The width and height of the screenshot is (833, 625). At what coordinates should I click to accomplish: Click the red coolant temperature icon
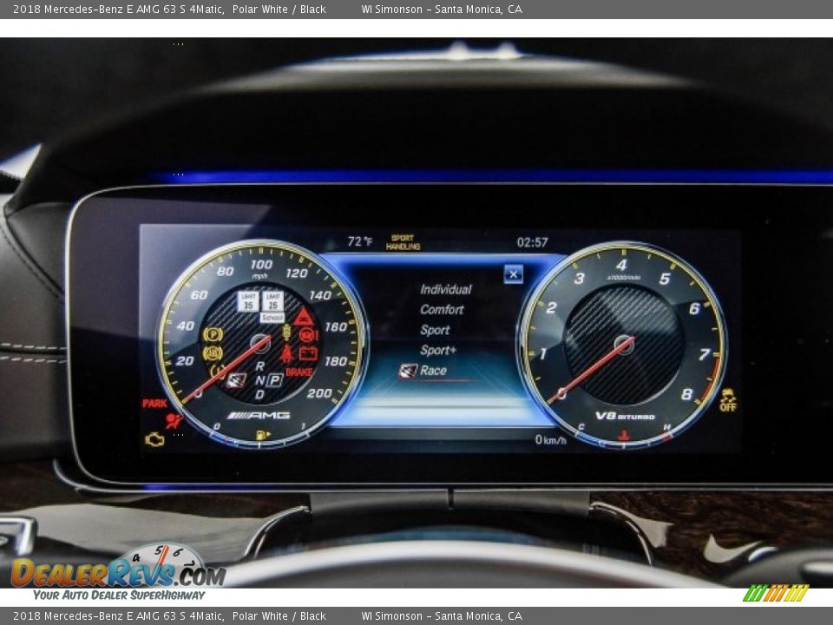click(x=623, y=435)
